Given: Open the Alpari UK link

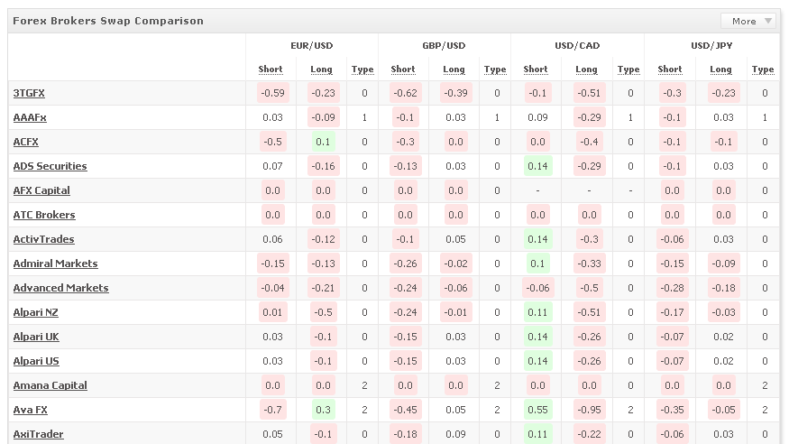Looking at the screenshot, I should click(x=36, y=337).
